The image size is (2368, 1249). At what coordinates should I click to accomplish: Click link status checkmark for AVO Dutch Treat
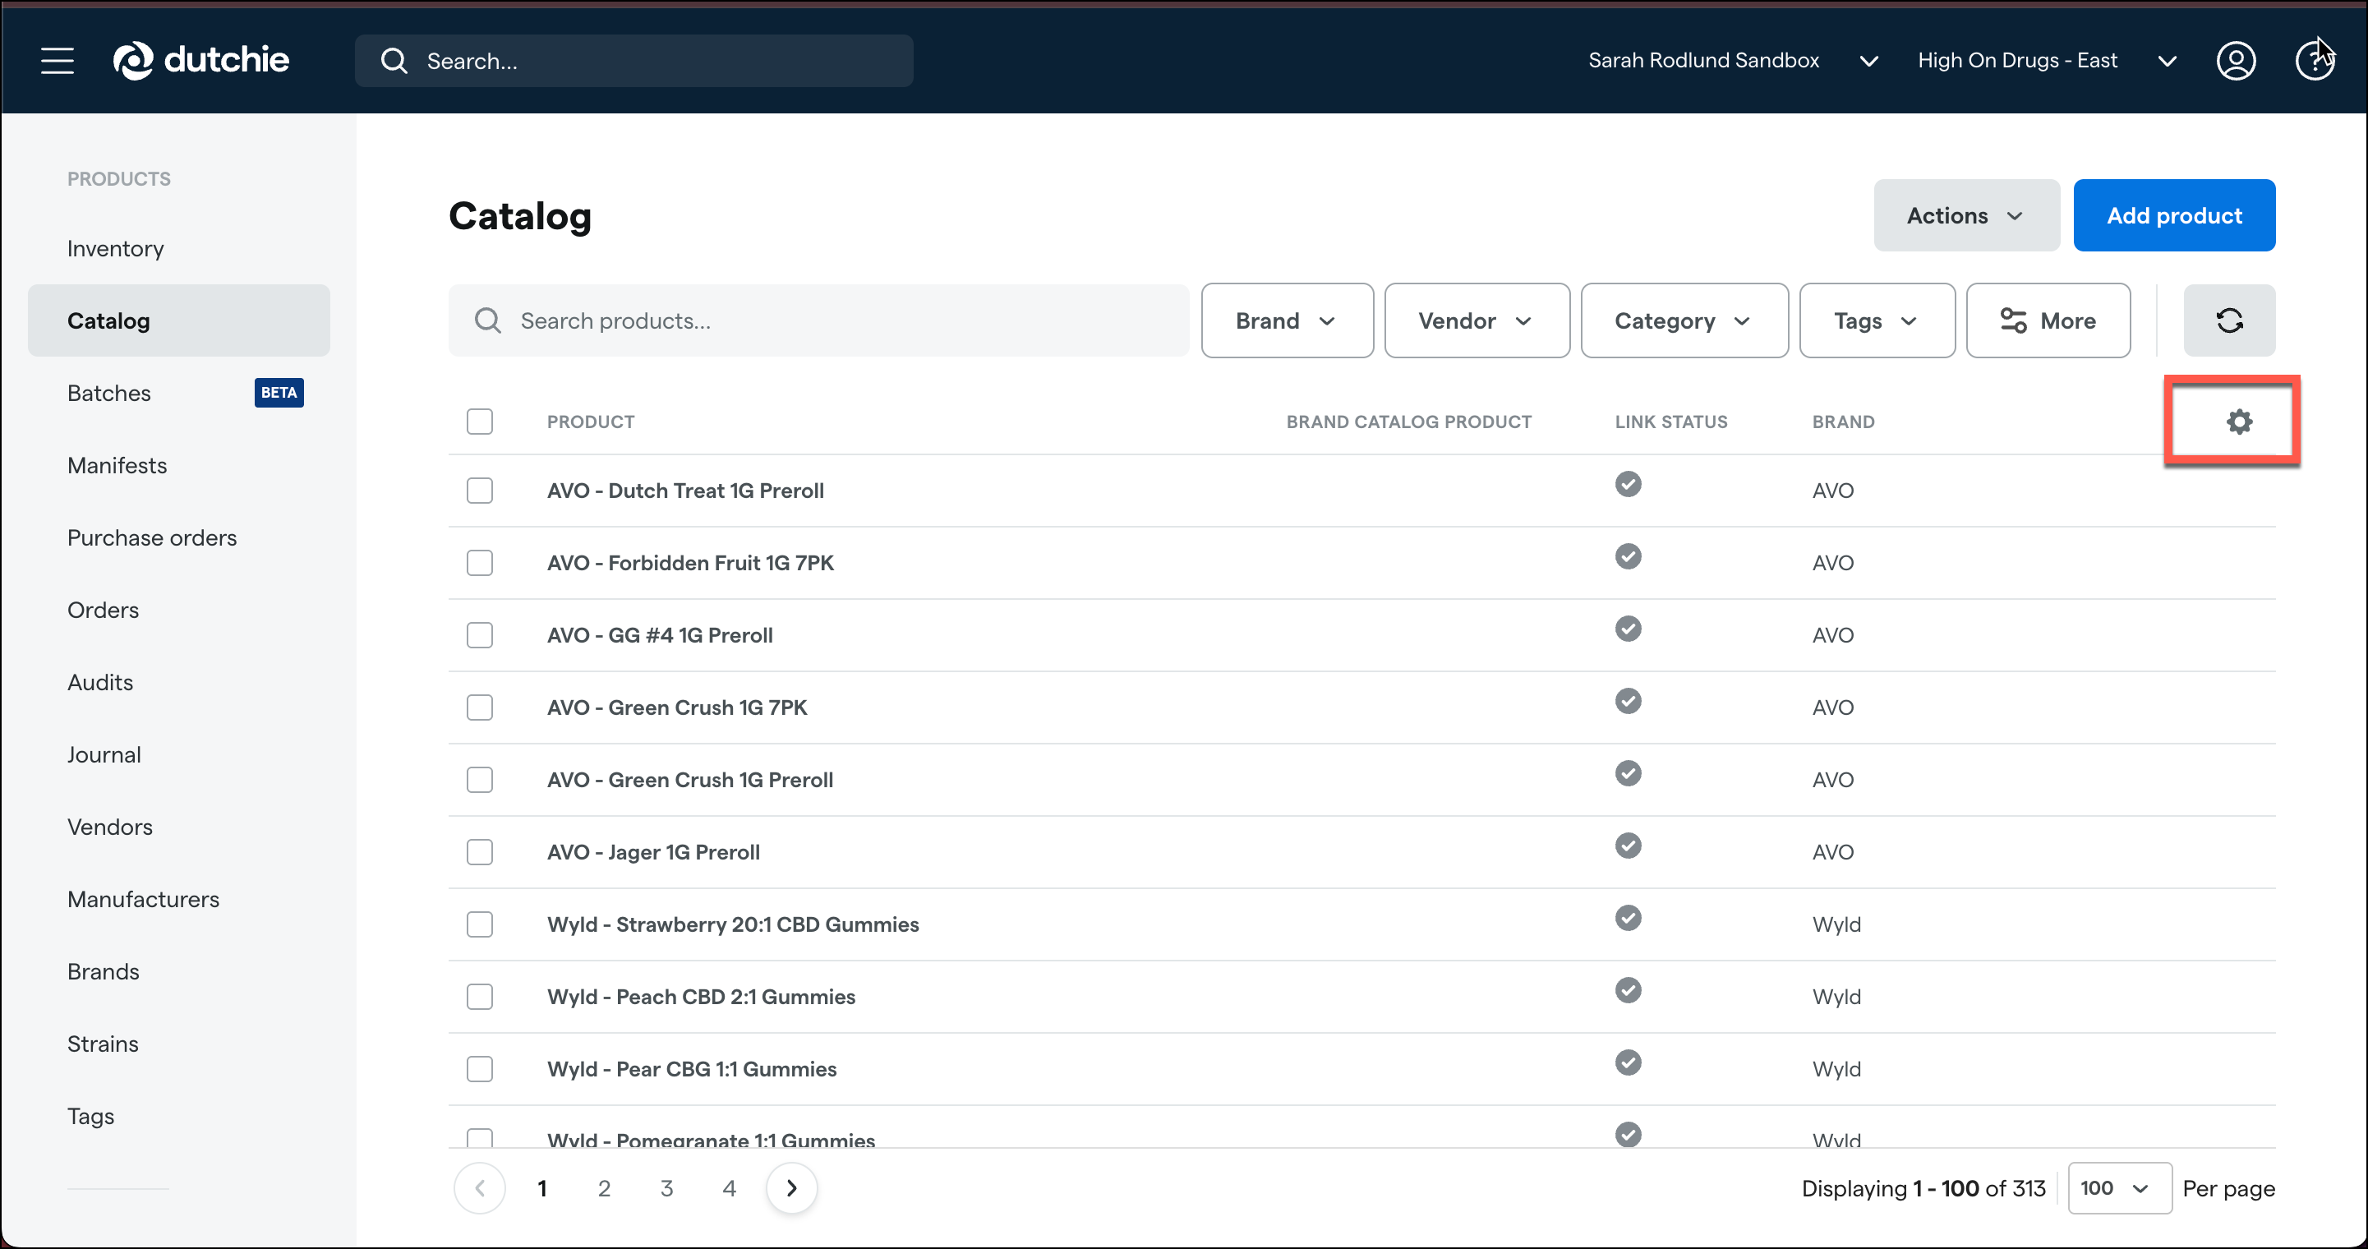pyautogui.click(x=1628, y=484)
